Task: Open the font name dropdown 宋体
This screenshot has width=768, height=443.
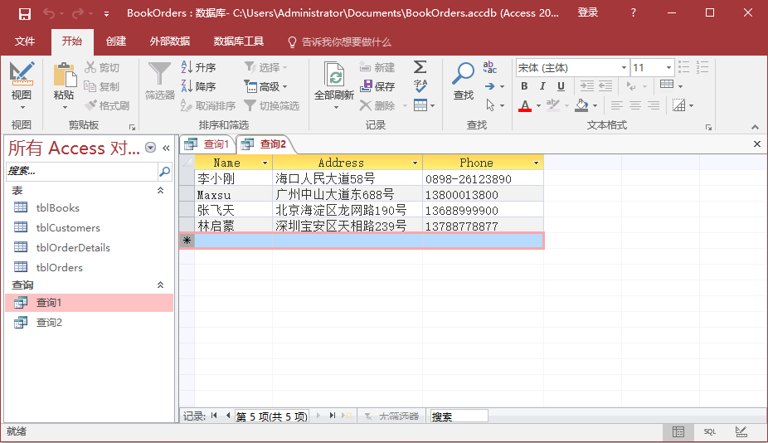Action: click(x=623, y=67)
